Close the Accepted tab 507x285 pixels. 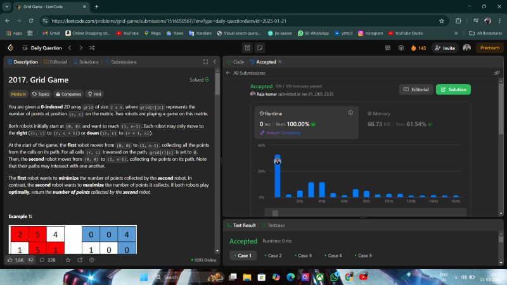(280, 61)
